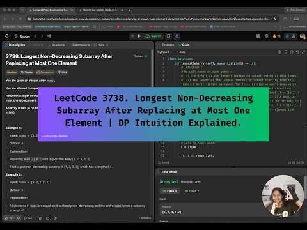Open the Python3 language dropdown
The width and height of the screenshot is (307, 230).
(164, 52)
